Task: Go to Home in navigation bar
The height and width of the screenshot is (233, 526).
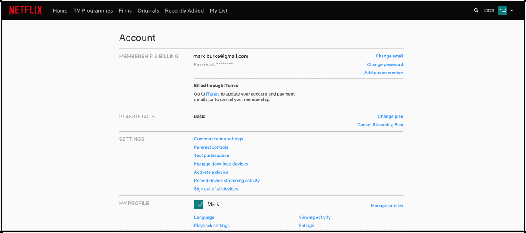Action: pos(60,10)
